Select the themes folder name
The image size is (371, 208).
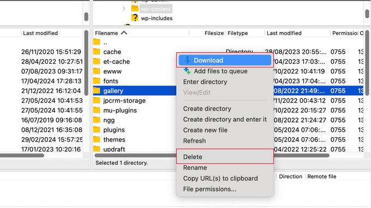click(x=114, y=139)
